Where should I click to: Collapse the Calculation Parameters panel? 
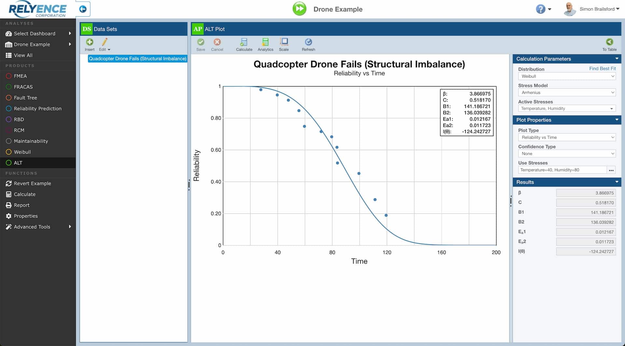(617, 59)
